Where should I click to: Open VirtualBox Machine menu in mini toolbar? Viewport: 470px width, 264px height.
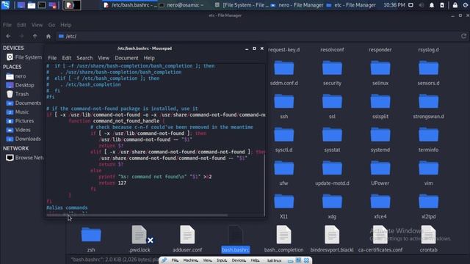pyautogui.click(x=190, y=260)
